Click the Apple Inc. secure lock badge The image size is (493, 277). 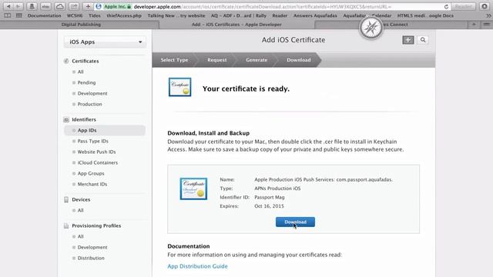(118, 6)
